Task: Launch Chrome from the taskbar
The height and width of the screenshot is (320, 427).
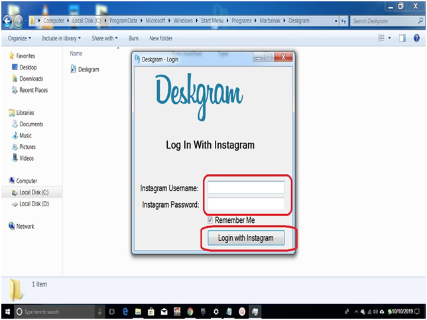Action: [x=190, y=311]
